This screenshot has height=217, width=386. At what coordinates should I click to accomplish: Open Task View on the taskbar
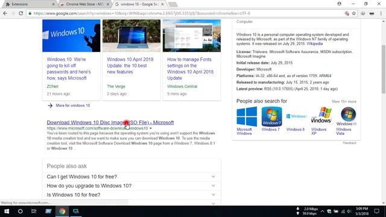(34, 212)
